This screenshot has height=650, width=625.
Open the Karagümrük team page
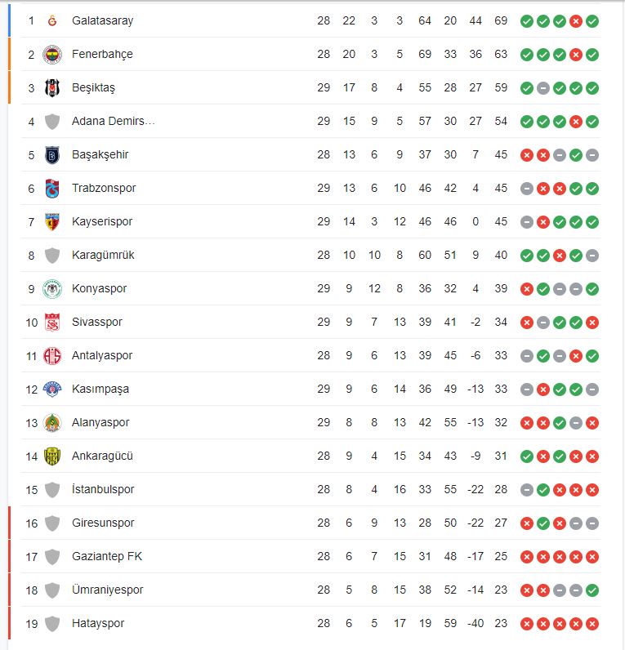103,255
